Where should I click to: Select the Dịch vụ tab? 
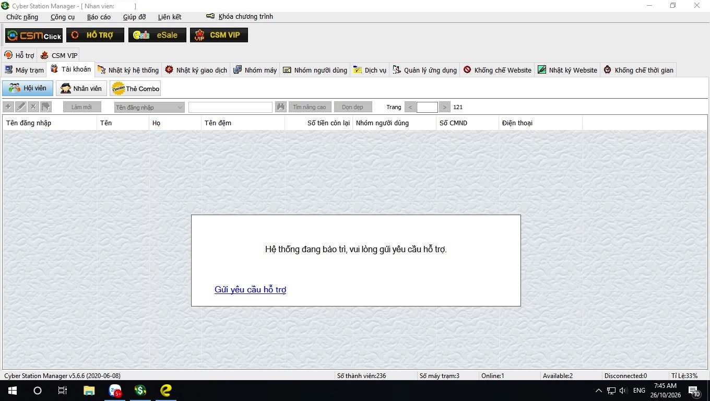pyautogui.click(x=370, y=70)
